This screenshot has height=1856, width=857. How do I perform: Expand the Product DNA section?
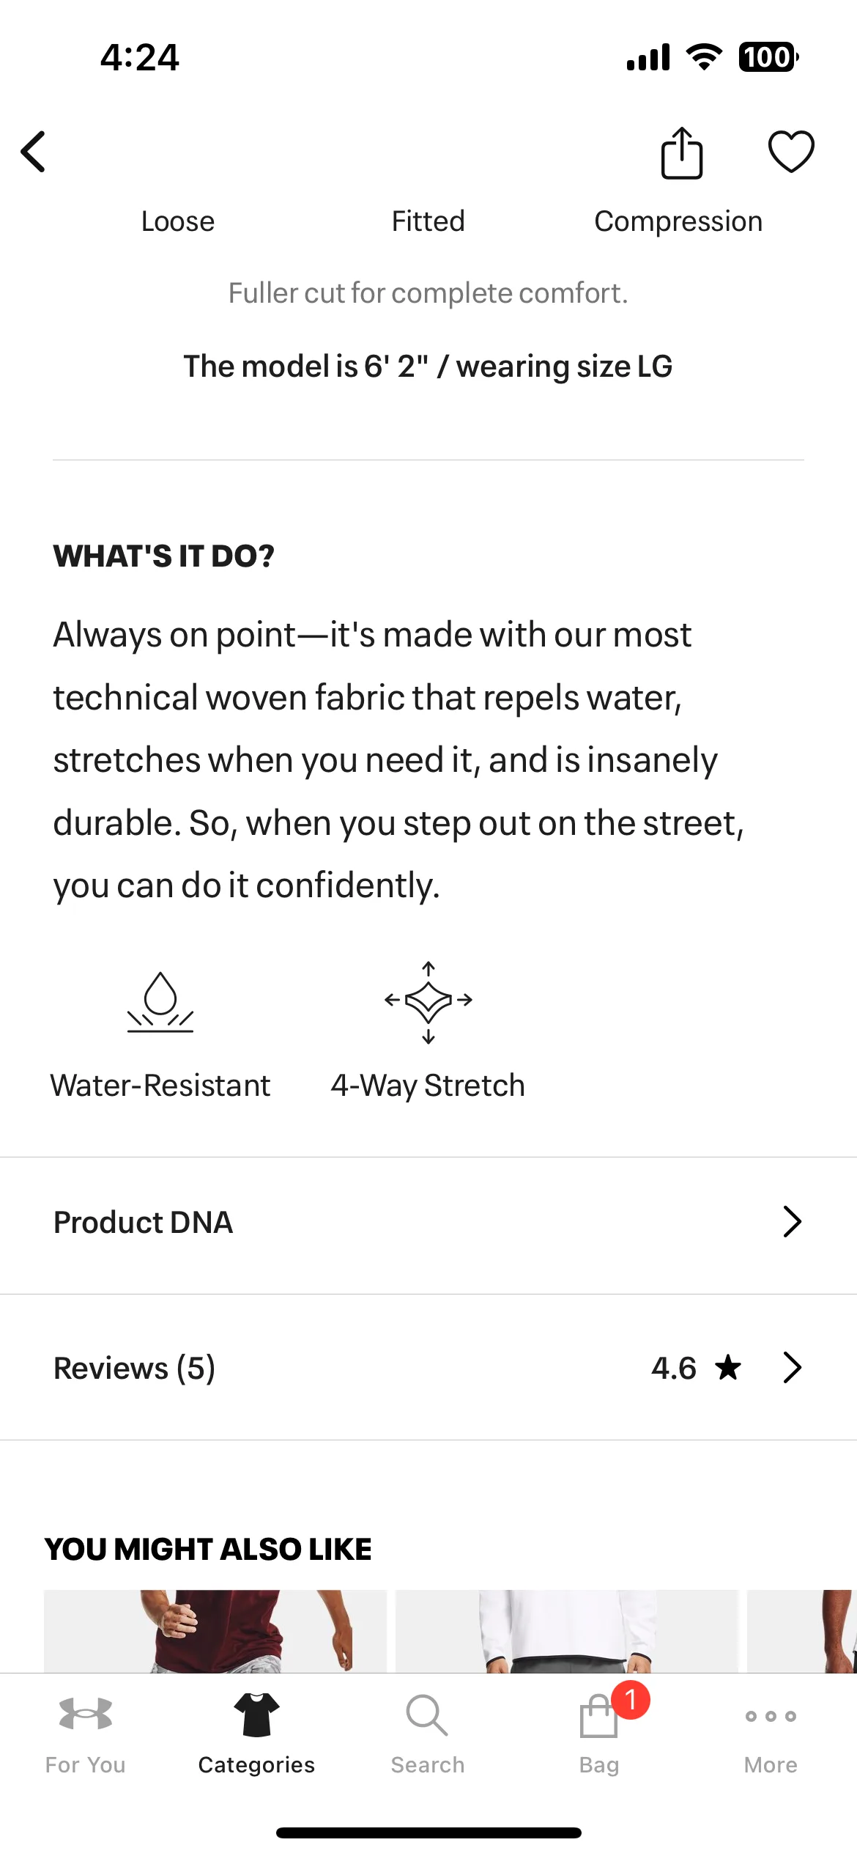pyautogui.click(x=428, y=1223)
